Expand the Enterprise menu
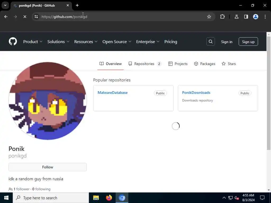271x203 pixels. tap(148, 41)
